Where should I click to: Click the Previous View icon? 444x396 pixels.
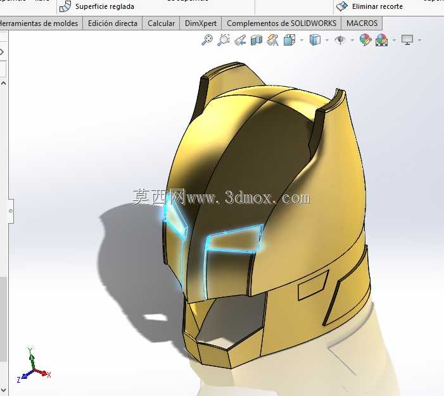(x=240, y=40)
